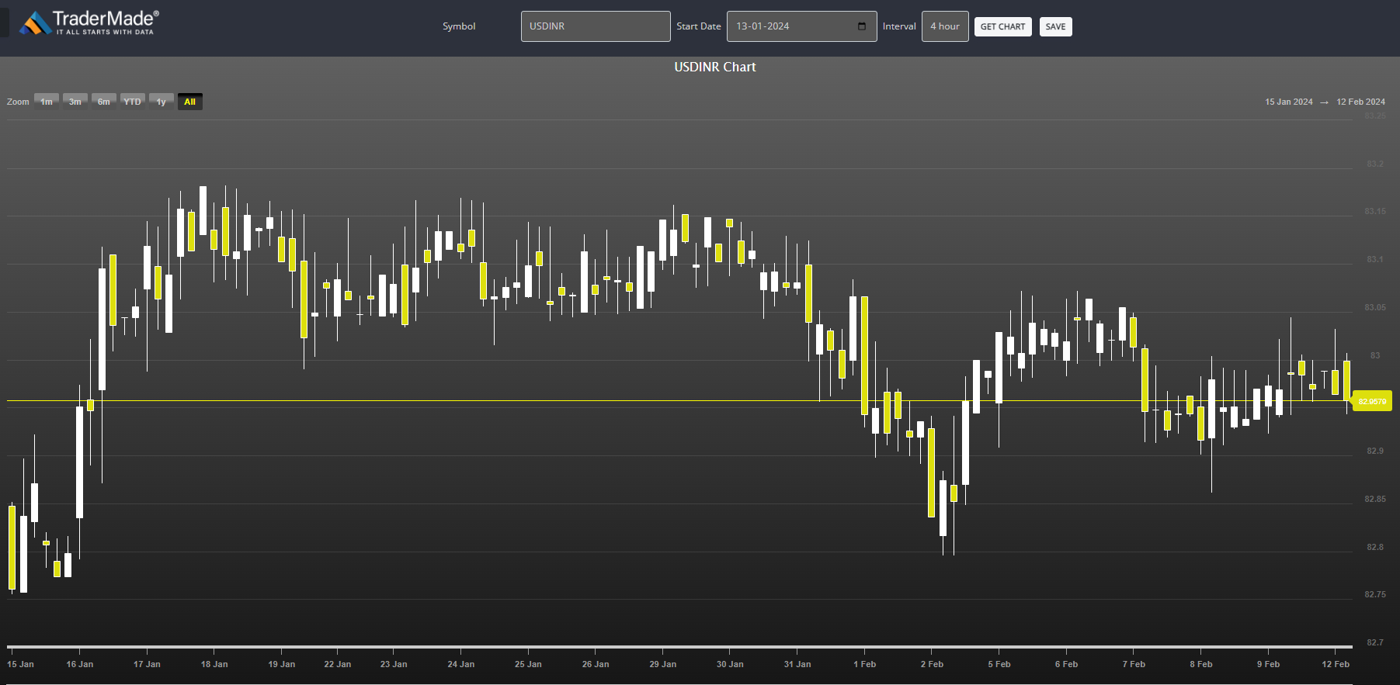Click the 15 Jan date axis label
Viewport: 1400px width, 685px height.
20,664
